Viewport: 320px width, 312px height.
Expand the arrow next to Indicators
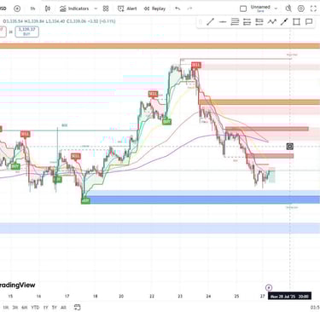[x=96, y=9]
